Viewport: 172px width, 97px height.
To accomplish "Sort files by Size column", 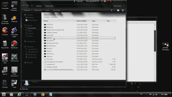I will click(108, 21).
